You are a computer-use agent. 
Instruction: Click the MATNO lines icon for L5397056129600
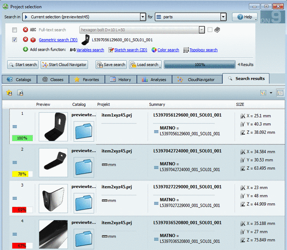click(x=156, y=131)
